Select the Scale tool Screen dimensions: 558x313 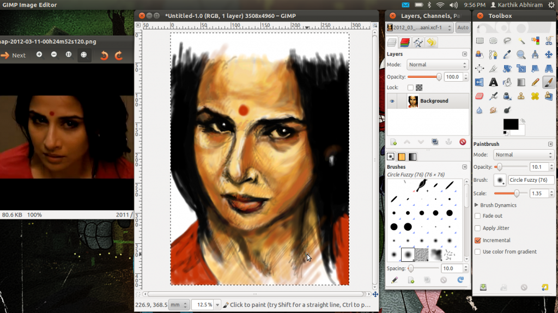pos(521,69)
